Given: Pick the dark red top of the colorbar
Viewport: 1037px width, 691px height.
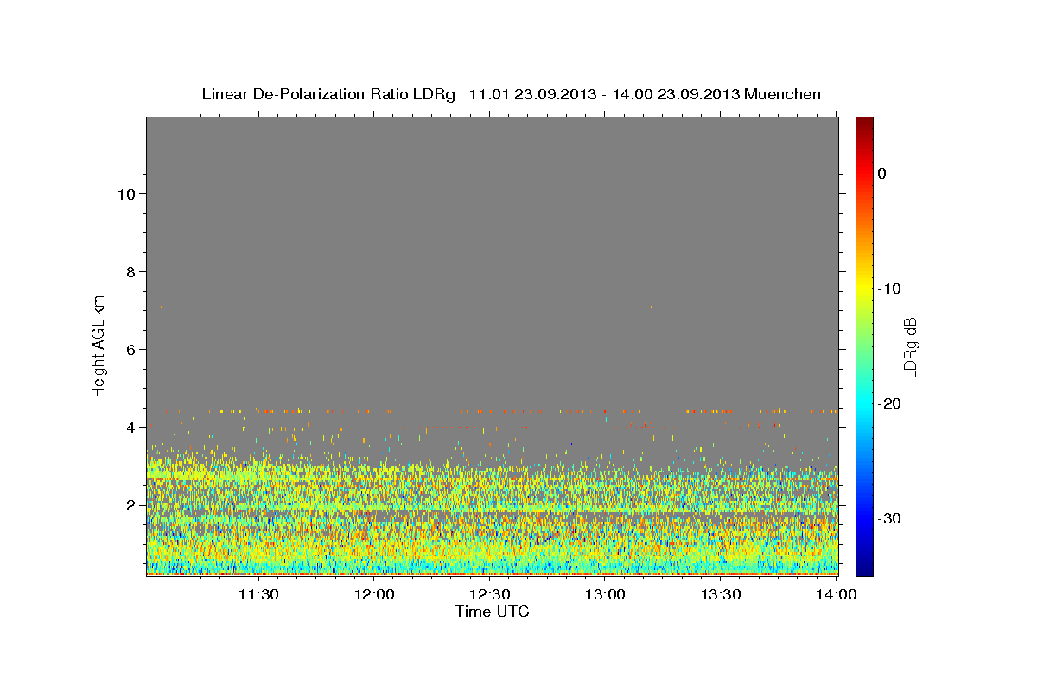Looking at the screenshot, I should click(864, 124).
